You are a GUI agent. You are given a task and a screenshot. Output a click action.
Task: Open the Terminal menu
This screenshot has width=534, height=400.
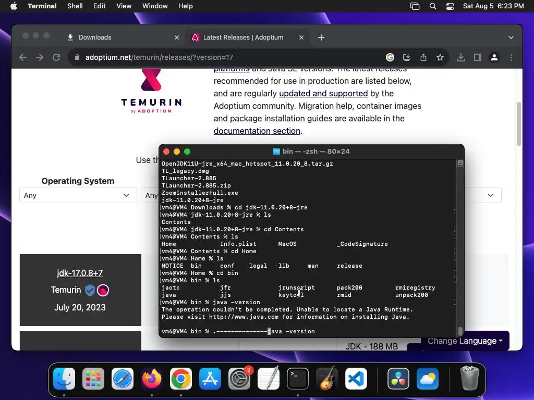pos(42,6)
